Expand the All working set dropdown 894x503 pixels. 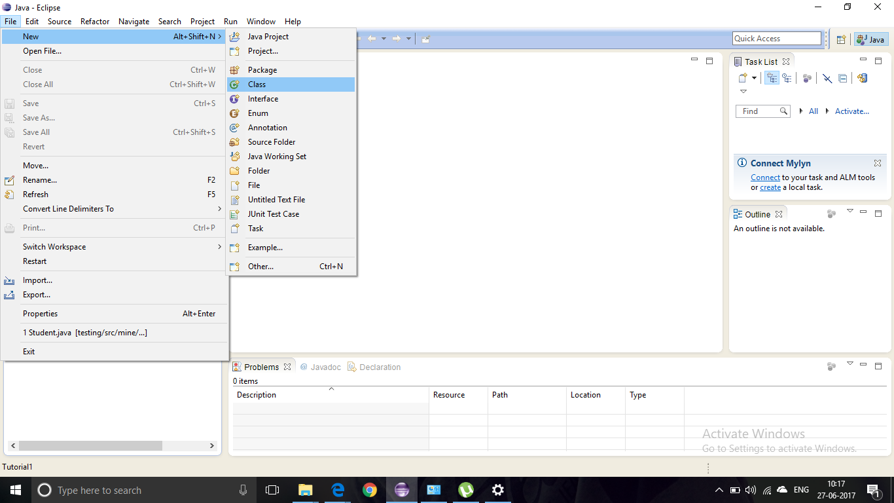pyautogui.click(x=801, y=111)
